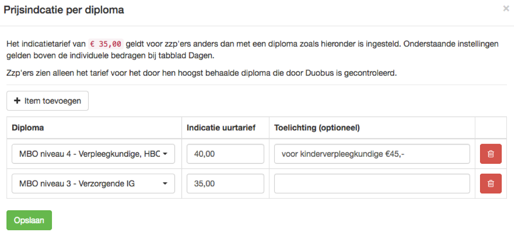The width and height of the screenshot is (514, 235).
Task: Click the caret arrow of the first diploma select
Action: pyautogui.click(x=165, y=154)
